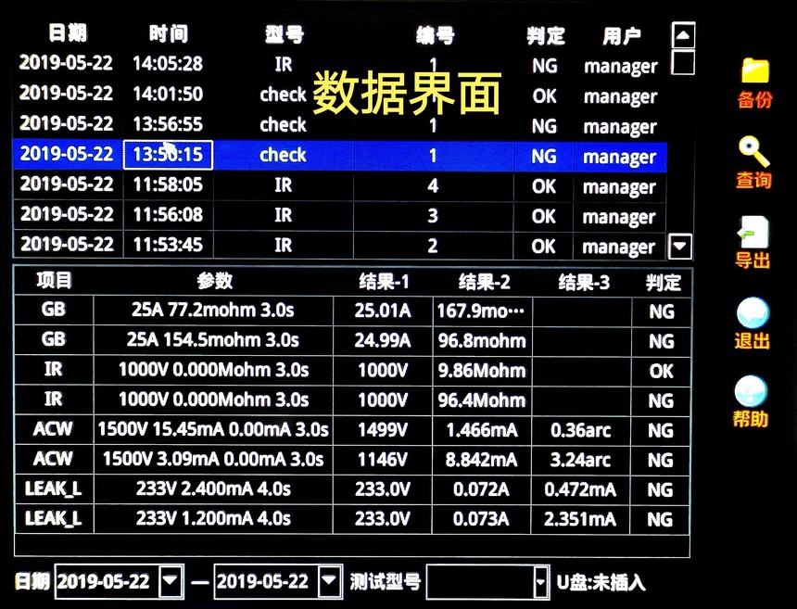This screenshot has height=609, width=797.
Task: Click the 导出 export icon
Action: click(x=753, y=233)
